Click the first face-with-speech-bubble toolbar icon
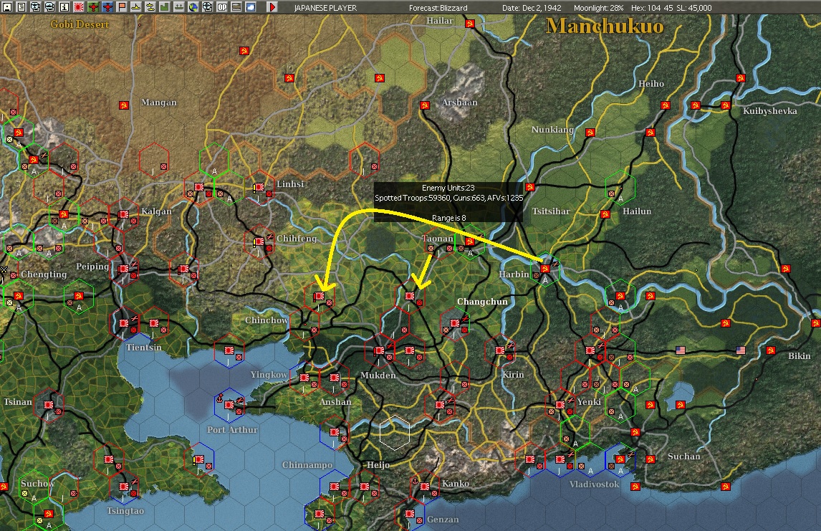 pyautogui.click(x=36, y=7)
